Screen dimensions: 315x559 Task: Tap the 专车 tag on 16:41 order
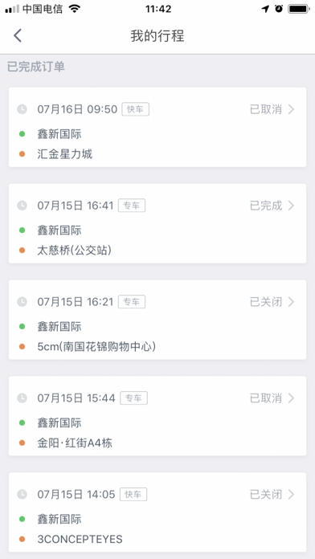tap(132, 206)
